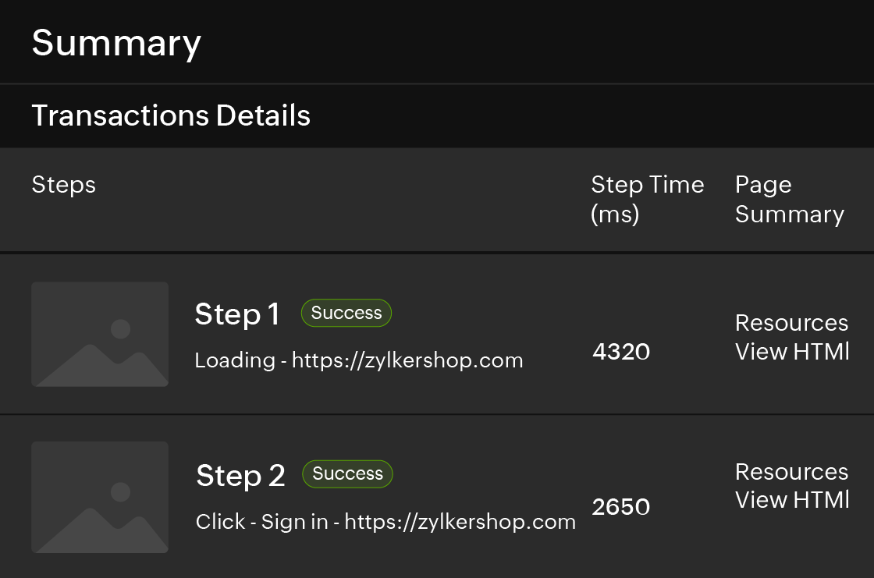Image resolution: width=874 pixels, height=578 pixels.
Task: Click the zylkershop.com URL in Step 2
Action: point(460,522)
